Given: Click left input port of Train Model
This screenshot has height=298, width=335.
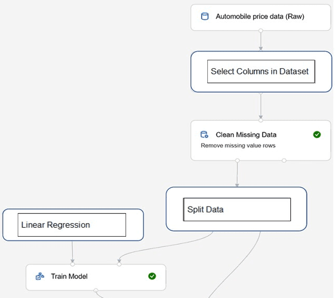Looking at the screenshot, I should pos(72,264).
